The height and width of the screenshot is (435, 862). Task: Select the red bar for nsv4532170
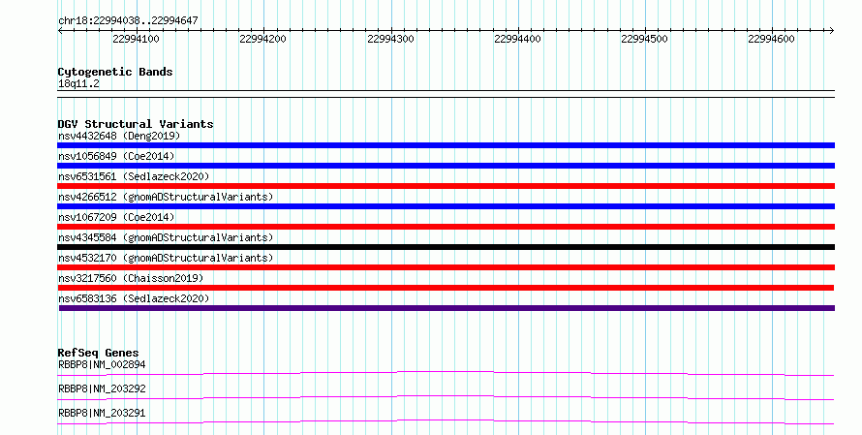click(446, 267)
